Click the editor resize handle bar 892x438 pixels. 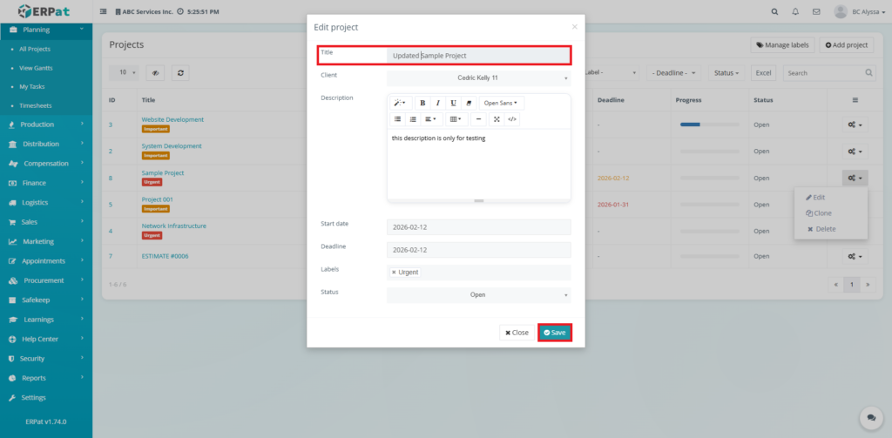coord(478,200)
